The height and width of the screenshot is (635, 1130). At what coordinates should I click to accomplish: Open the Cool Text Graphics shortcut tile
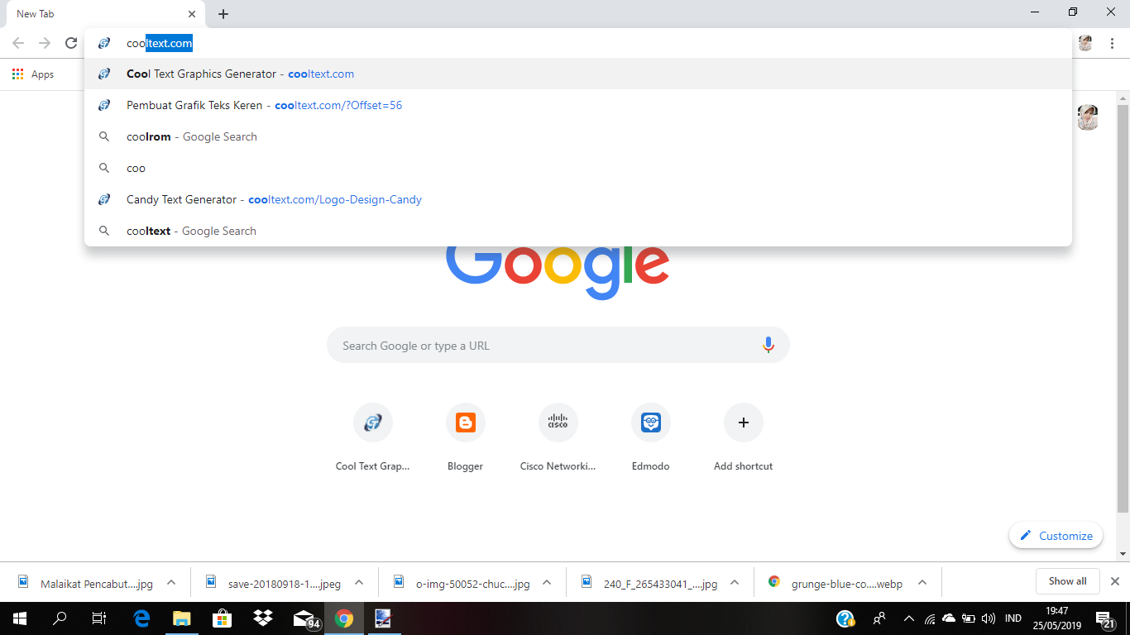click(373, 439)
